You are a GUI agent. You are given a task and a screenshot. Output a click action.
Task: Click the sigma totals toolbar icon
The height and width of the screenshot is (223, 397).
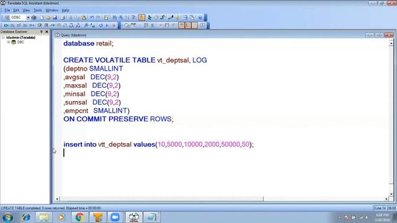[x=153, y=25]
